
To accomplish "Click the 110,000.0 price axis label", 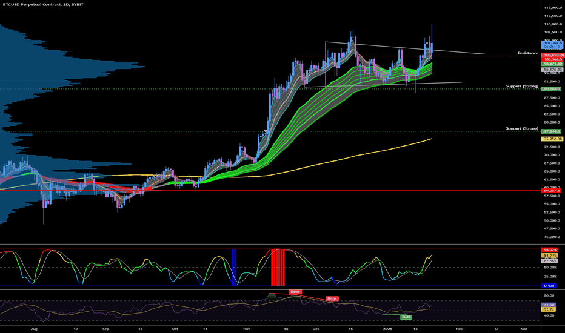I will click(x=553, y=24).
